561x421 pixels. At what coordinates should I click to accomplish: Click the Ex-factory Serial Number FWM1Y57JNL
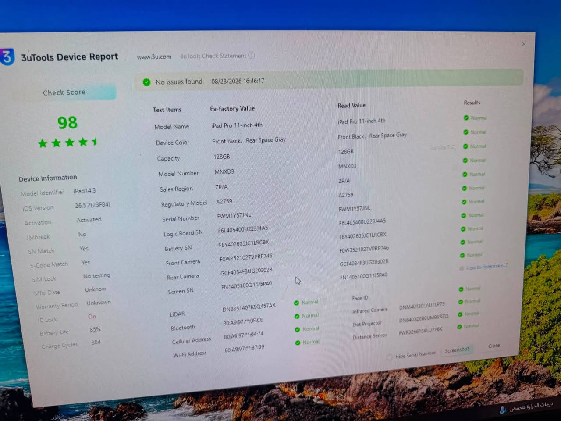(x=234, y=215)
